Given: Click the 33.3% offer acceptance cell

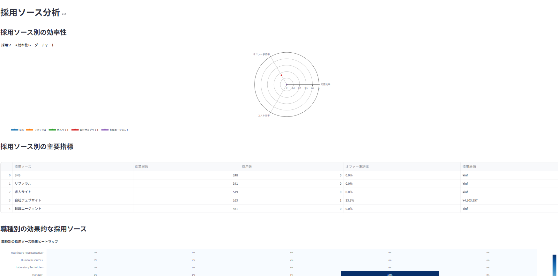Looking at the screenshot, I should coord(402,200).
